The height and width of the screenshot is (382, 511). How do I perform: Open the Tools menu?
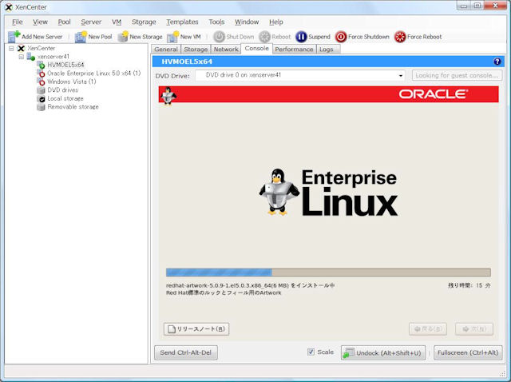216,22
